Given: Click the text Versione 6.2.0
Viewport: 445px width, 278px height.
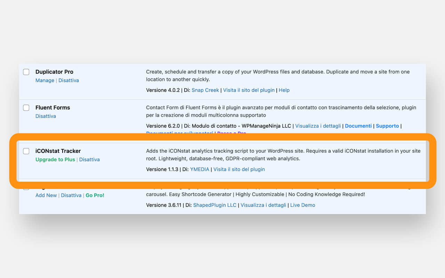Looking at the screenshot, I should click(x=163, y=126).
